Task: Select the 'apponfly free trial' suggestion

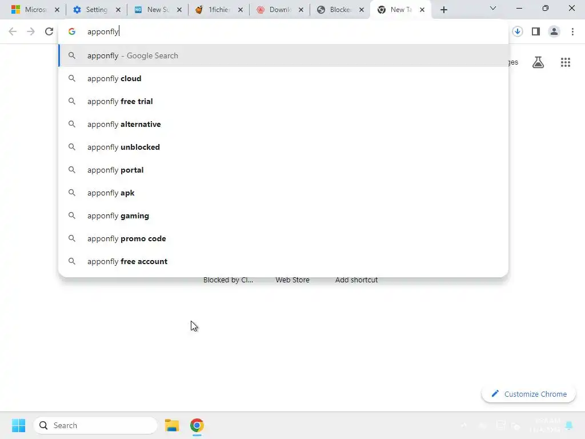Action: 283,101
